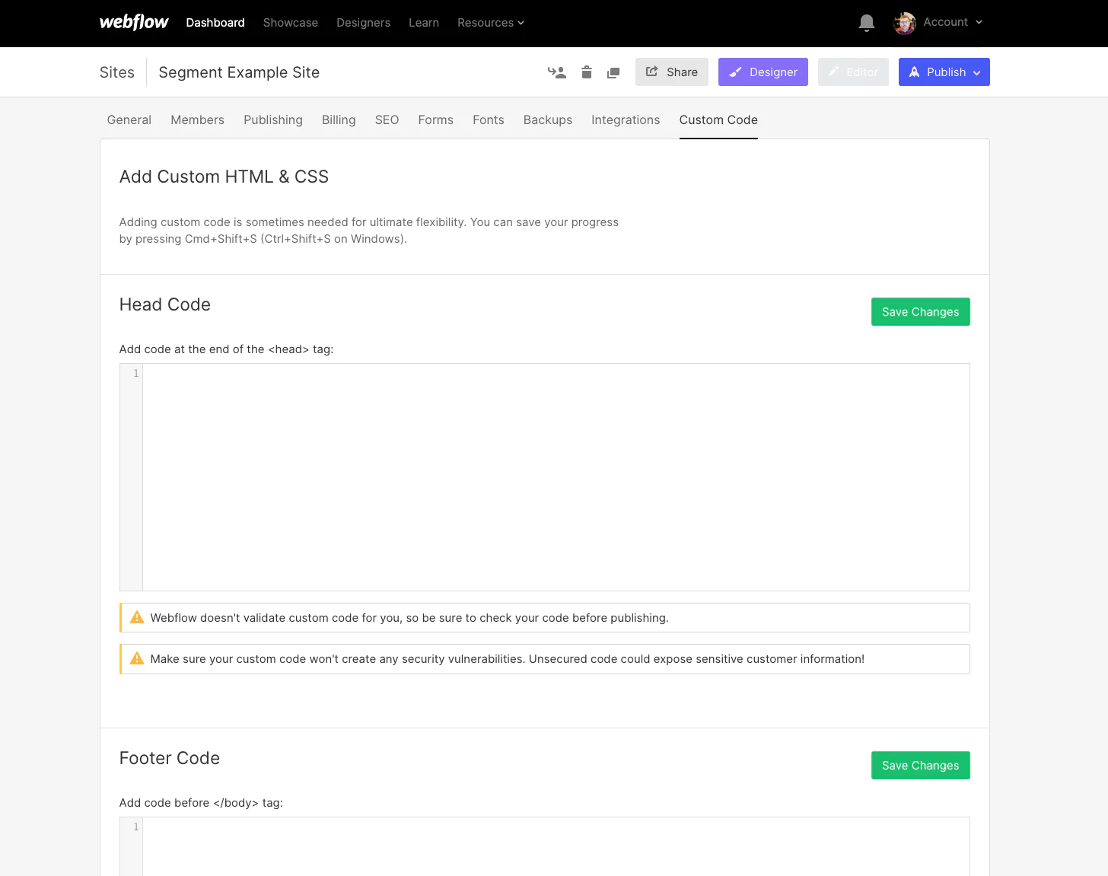This screenshot has width=1108, height=876.
Task: Switch to the Integrations tab
Action: coord(625,119)
